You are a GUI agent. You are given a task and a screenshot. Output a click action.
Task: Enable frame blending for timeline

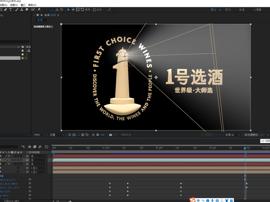pyautogui.click(x=35, y=147)
